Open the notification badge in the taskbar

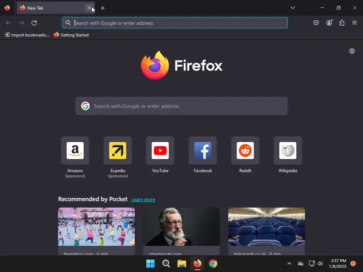tap(353, 263)
